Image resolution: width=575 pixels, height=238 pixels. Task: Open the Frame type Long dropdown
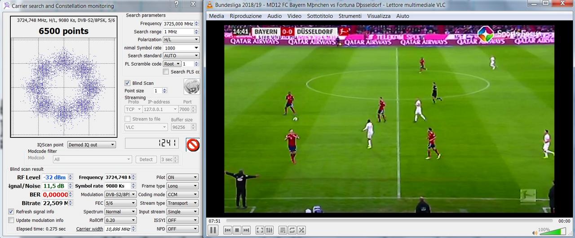coord(182,186)
